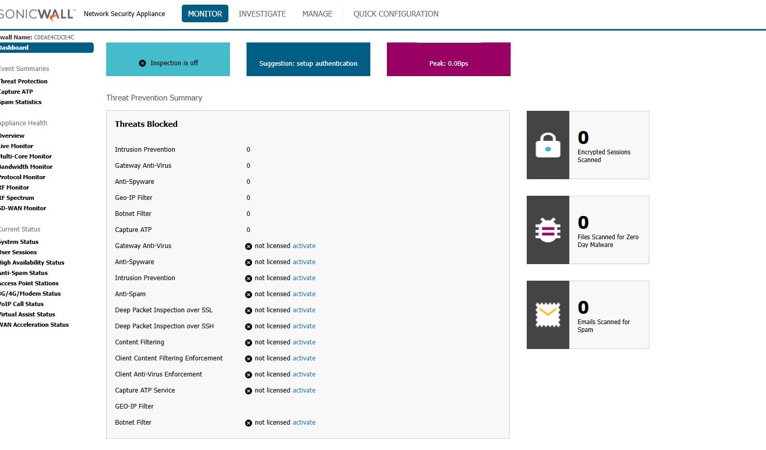Image resolution: width=766 pixels, height=450 pixels.
Task: Open Bandwidth Monitor in the sidebar
Action: click(26, 167)
